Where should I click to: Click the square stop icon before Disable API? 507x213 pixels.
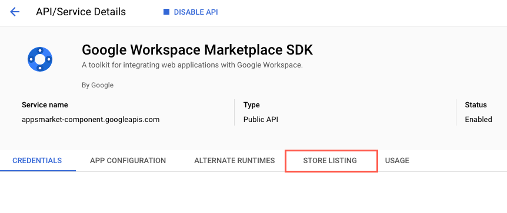(166, 12)
